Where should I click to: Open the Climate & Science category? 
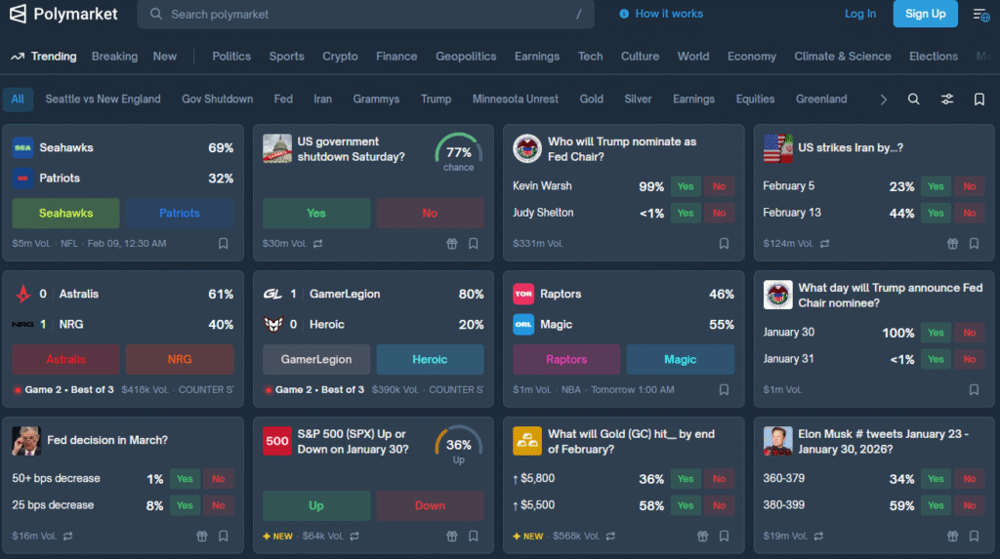pos(843,57)
